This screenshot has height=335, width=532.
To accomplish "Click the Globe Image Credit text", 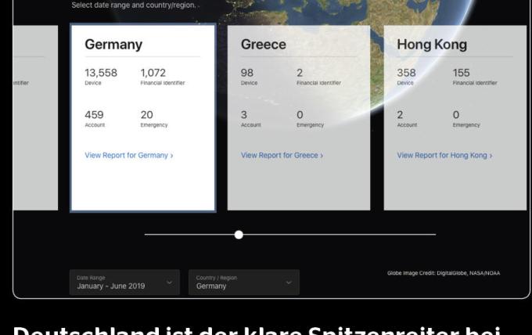I will tap(444, 273).
